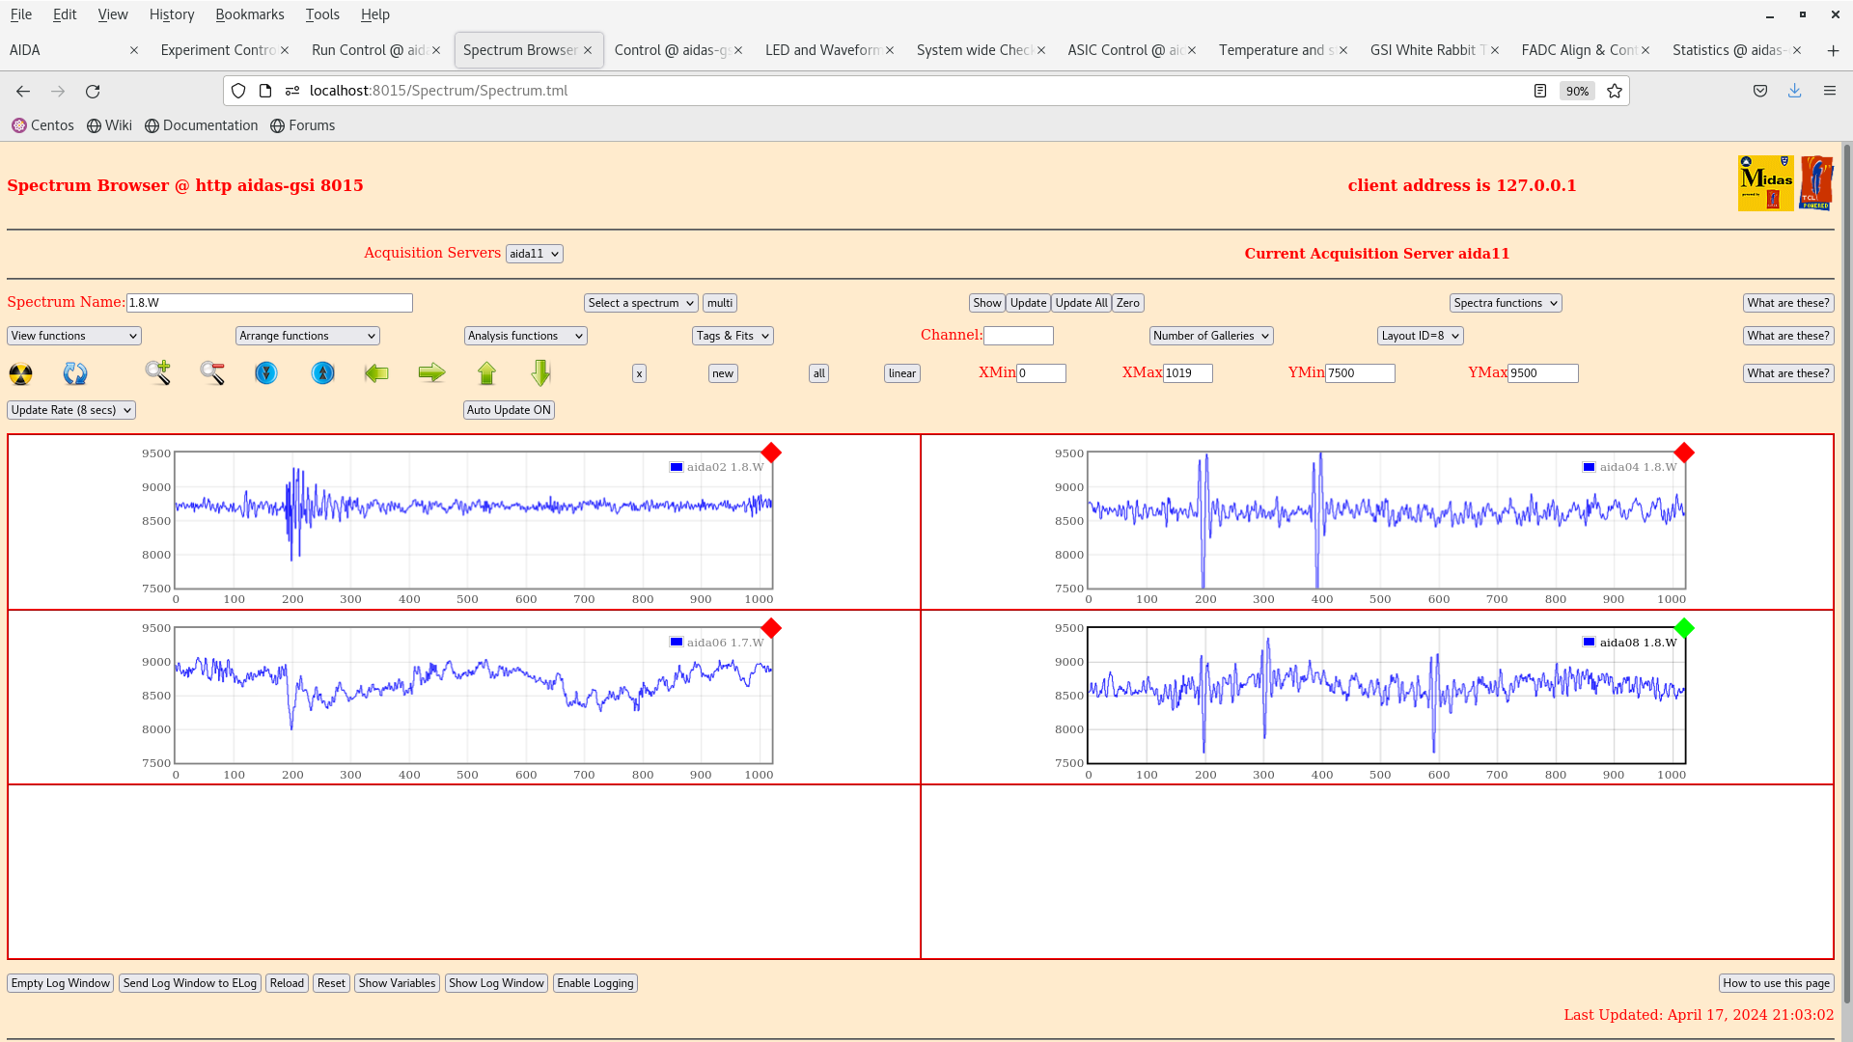Click the Spectrum Name input field
The height and width of the screenshot is (1042, 1853).
[269, 303]
